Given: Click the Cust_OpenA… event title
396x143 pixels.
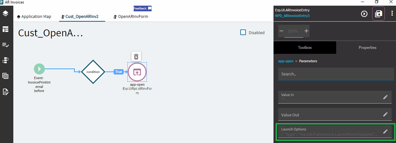Looking at the screenshot, I should pyautogui.click(x=51, y=33).
